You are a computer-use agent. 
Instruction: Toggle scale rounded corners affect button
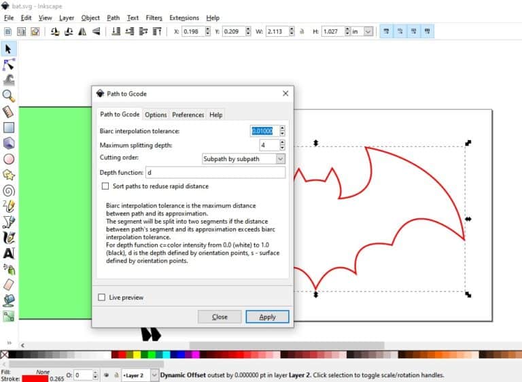point(400,31)
